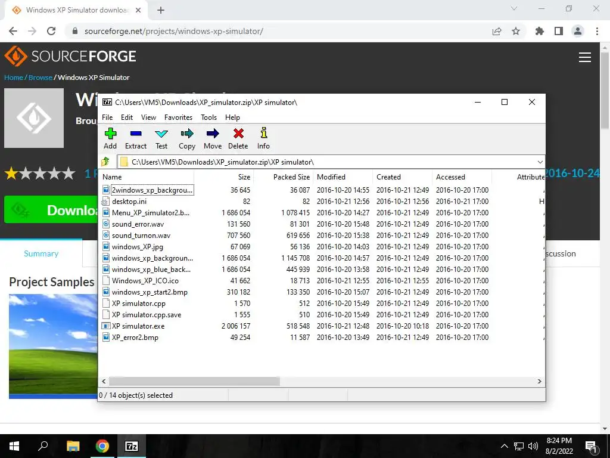Screen dimensions: 610x458
Task: Sort the list by the Name column
Action: click(147, 177)
